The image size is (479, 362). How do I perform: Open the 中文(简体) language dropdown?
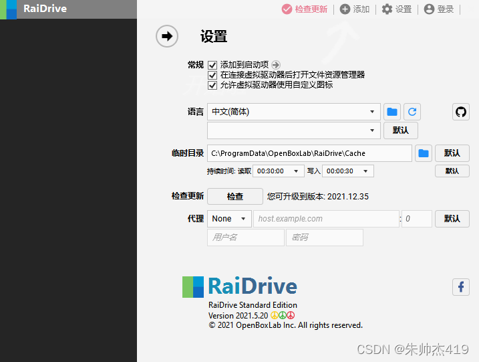(293, 112)
